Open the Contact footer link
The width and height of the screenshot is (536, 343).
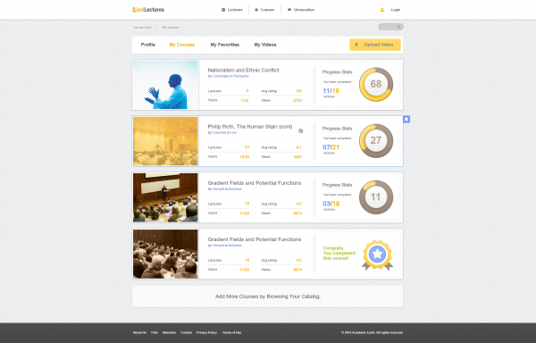tap(187, 332)
